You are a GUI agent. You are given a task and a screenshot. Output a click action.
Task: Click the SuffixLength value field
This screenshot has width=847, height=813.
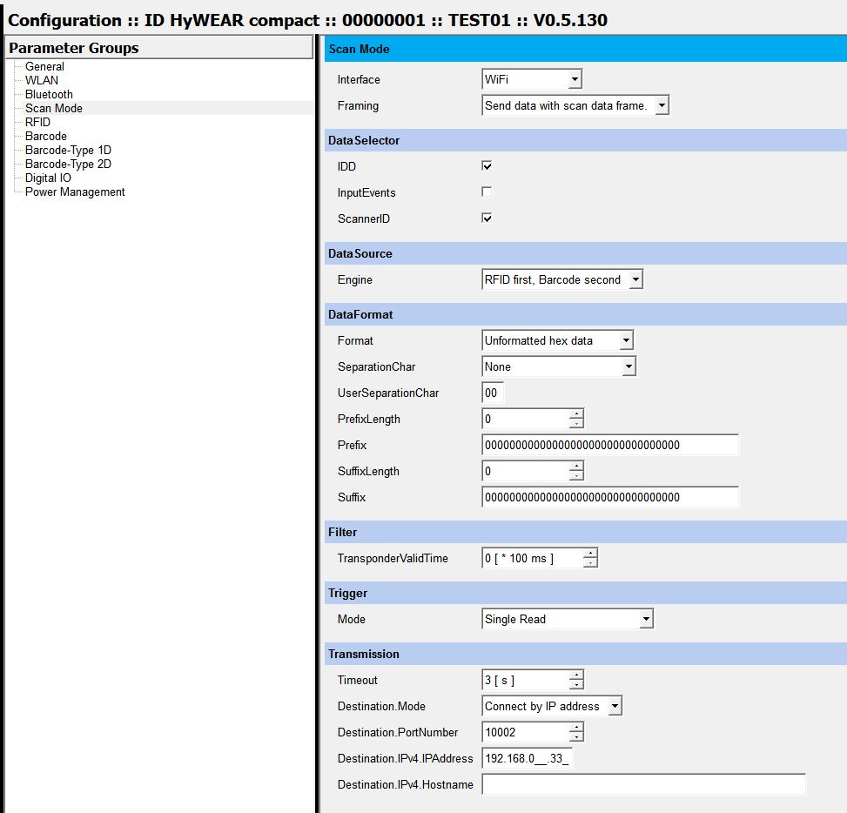coord(525,471)
